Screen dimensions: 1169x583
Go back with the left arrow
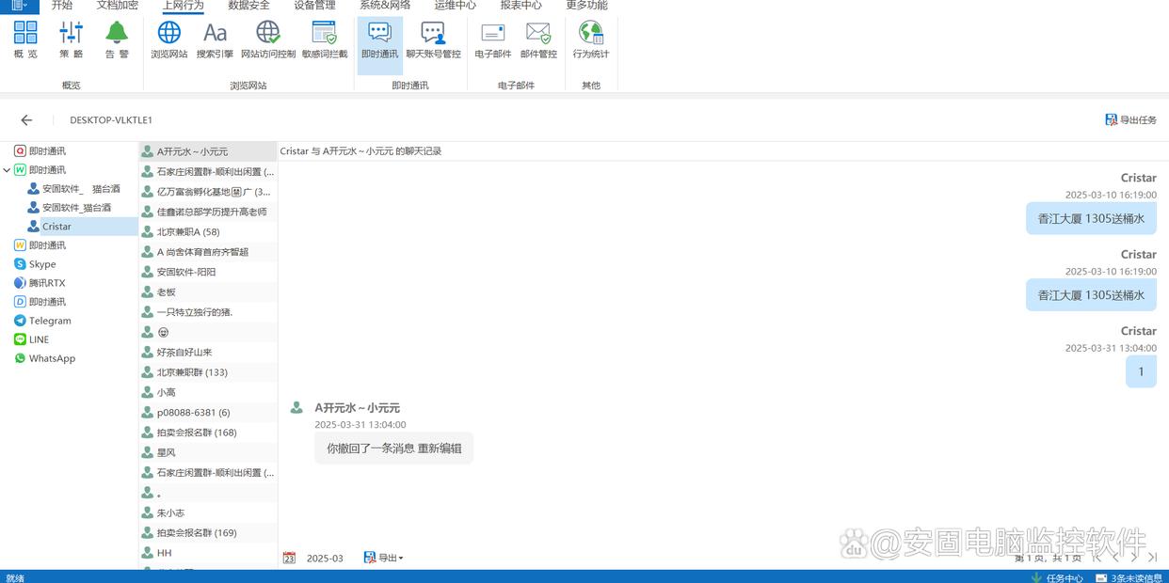coord(26,120)
